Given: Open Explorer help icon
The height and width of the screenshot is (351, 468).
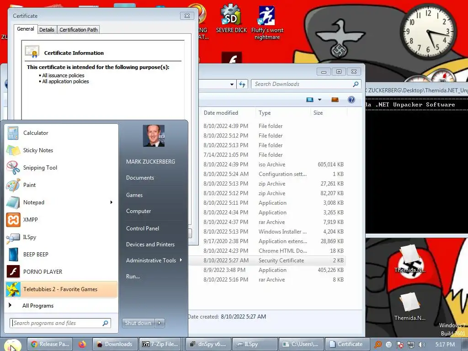Looking at the screenshot, I should pos(351,100).
